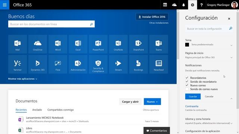Open the Nuevo dropdown button

pos(152,102)
